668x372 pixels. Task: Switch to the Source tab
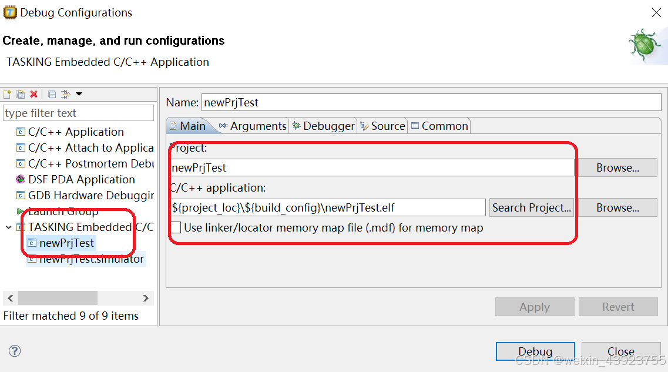coord(382,126)
